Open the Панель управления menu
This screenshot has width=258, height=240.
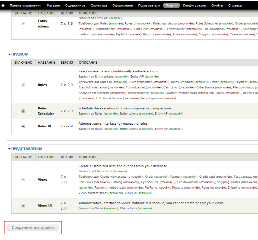tap(26, 5)
